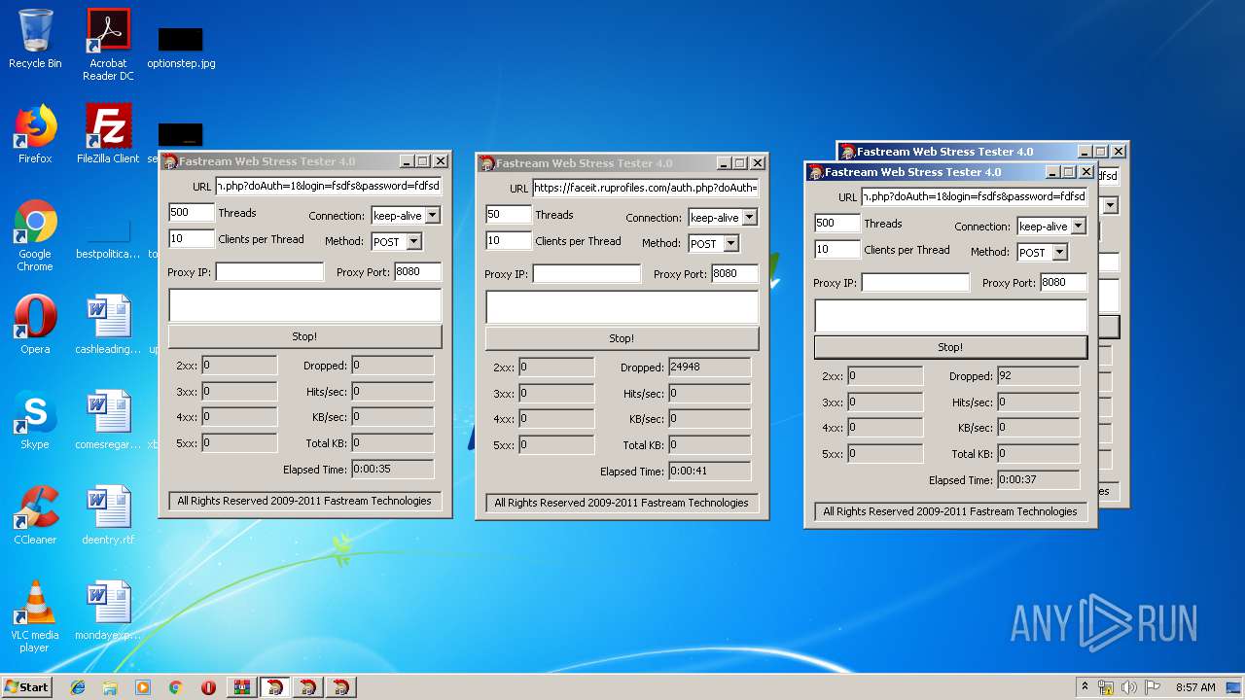Select the bestpolitica desktop file
Image resolution: width=1245 pixels, height=700 pixels.
(108, 240)
